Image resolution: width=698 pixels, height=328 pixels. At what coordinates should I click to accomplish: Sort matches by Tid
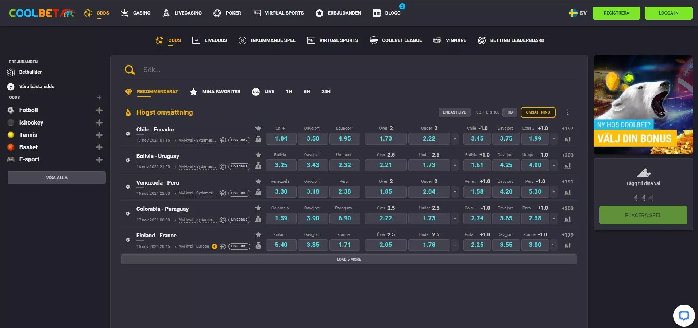510,112
